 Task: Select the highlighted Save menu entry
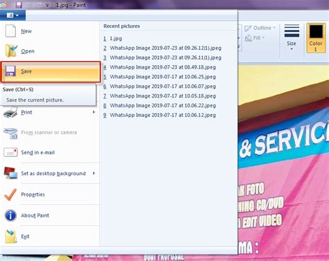(x=51, y=71)
